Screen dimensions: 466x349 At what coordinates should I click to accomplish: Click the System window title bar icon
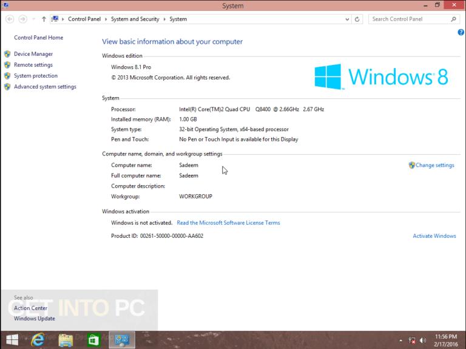pyautogui.click(x=5, y=5)
